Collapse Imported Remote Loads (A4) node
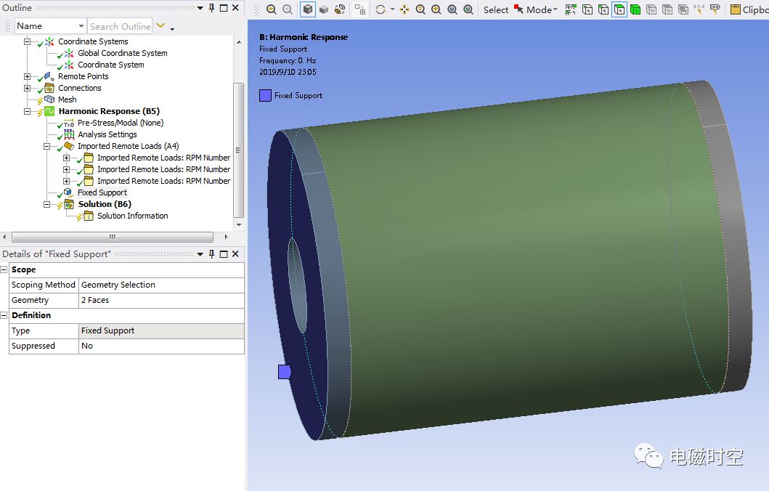Screen dimensions: 769x491 pos(47,146)
